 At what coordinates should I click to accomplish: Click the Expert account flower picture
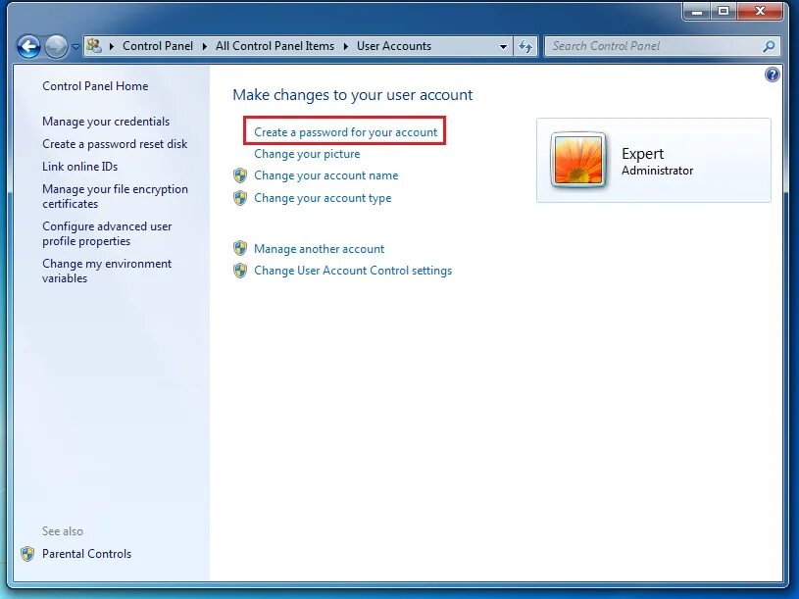[578, 160]
